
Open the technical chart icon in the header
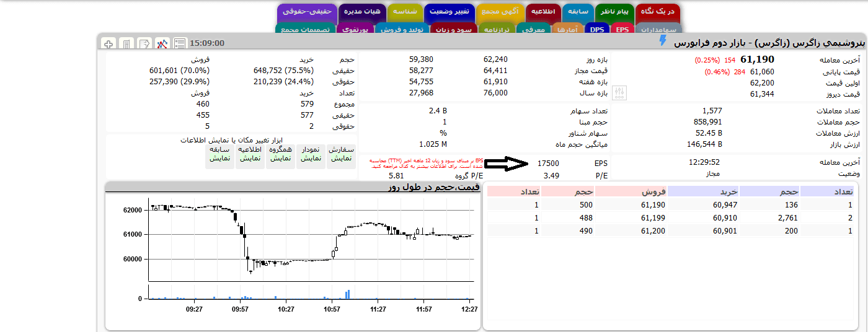[162, 43]
